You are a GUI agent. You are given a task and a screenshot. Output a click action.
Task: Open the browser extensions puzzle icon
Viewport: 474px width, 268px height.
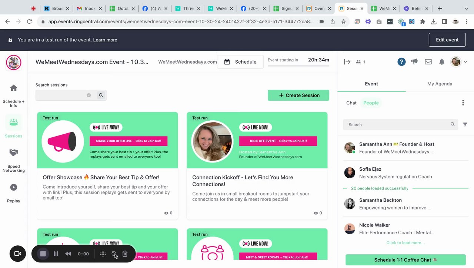[423, 22]
